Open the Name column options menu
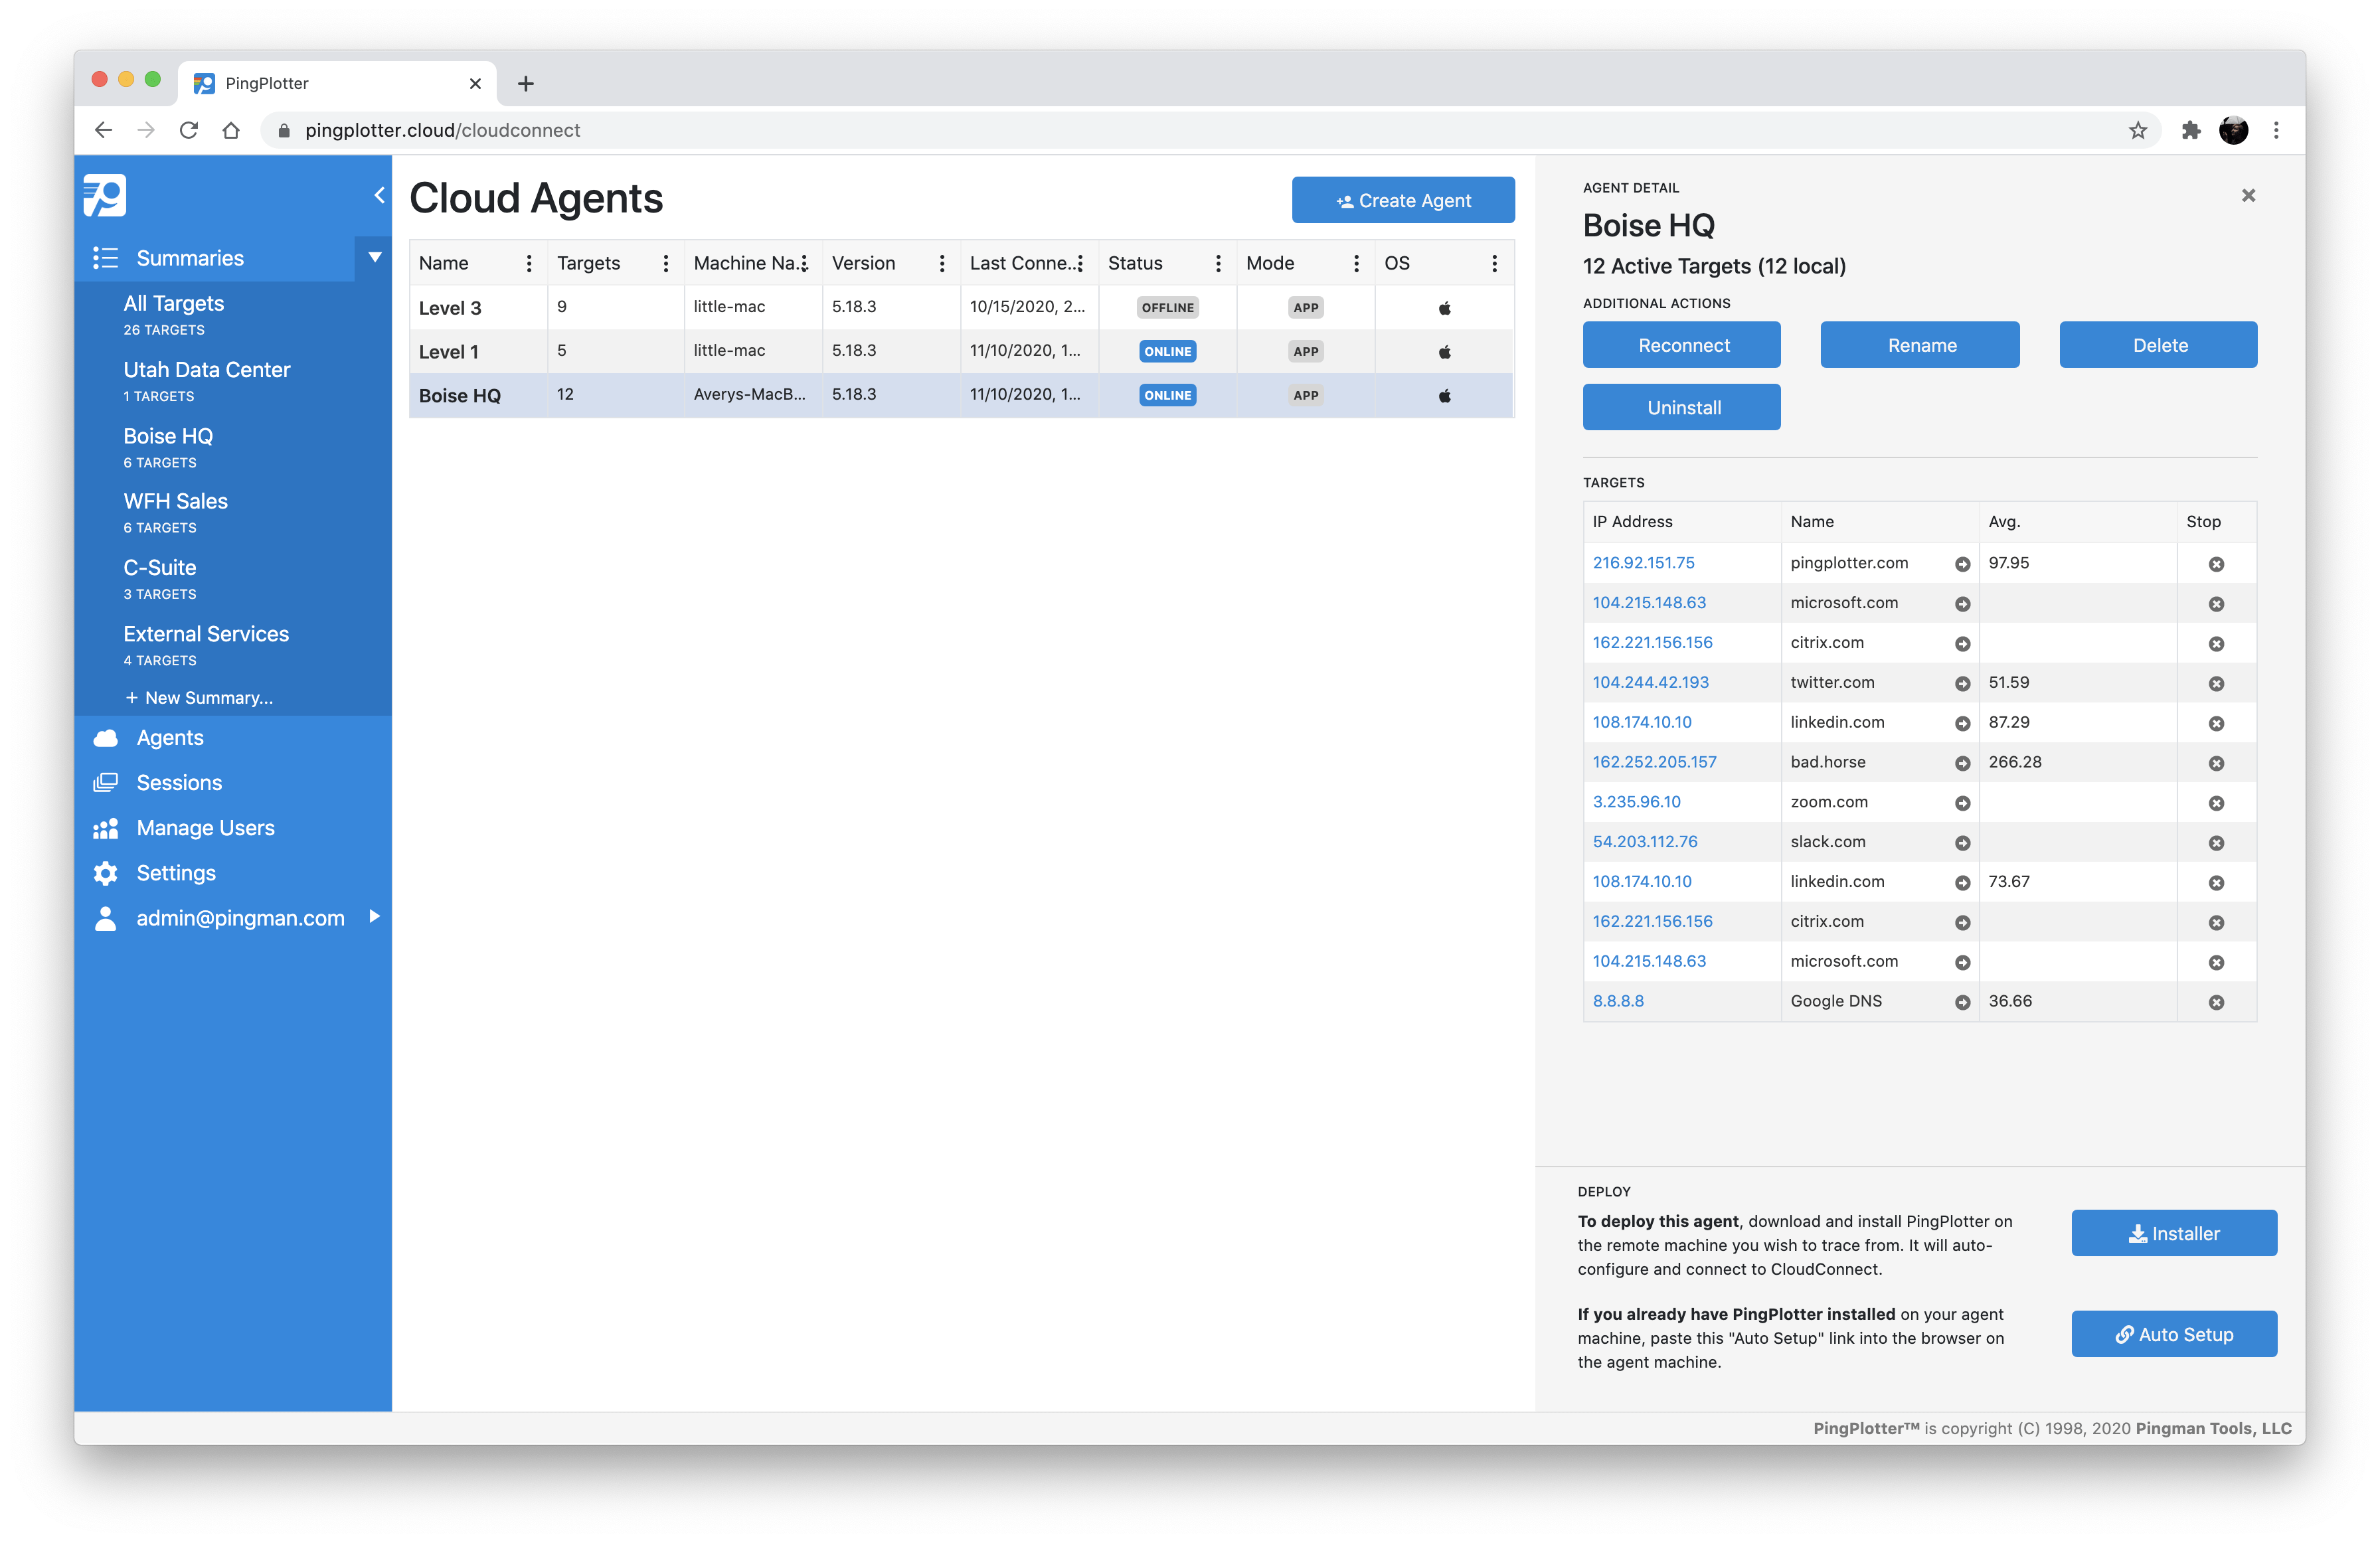This screenshot has height=1543, width=2380. pyautogui.click(x=529, y=262)
